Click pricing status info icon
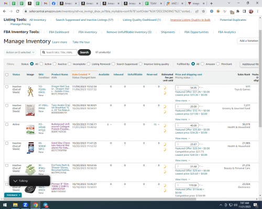Screen dimensions: 262x209 (192, 78)
